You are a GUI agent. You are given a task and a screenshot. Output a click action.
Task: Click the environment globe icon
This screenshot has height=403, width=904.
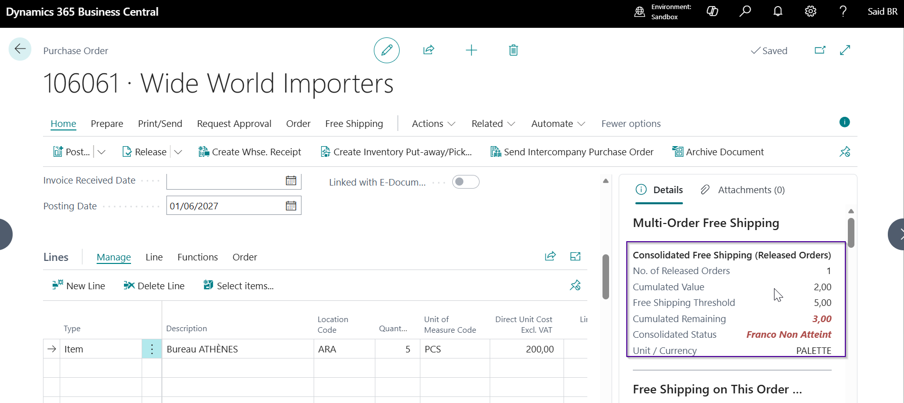pos(640,12)
